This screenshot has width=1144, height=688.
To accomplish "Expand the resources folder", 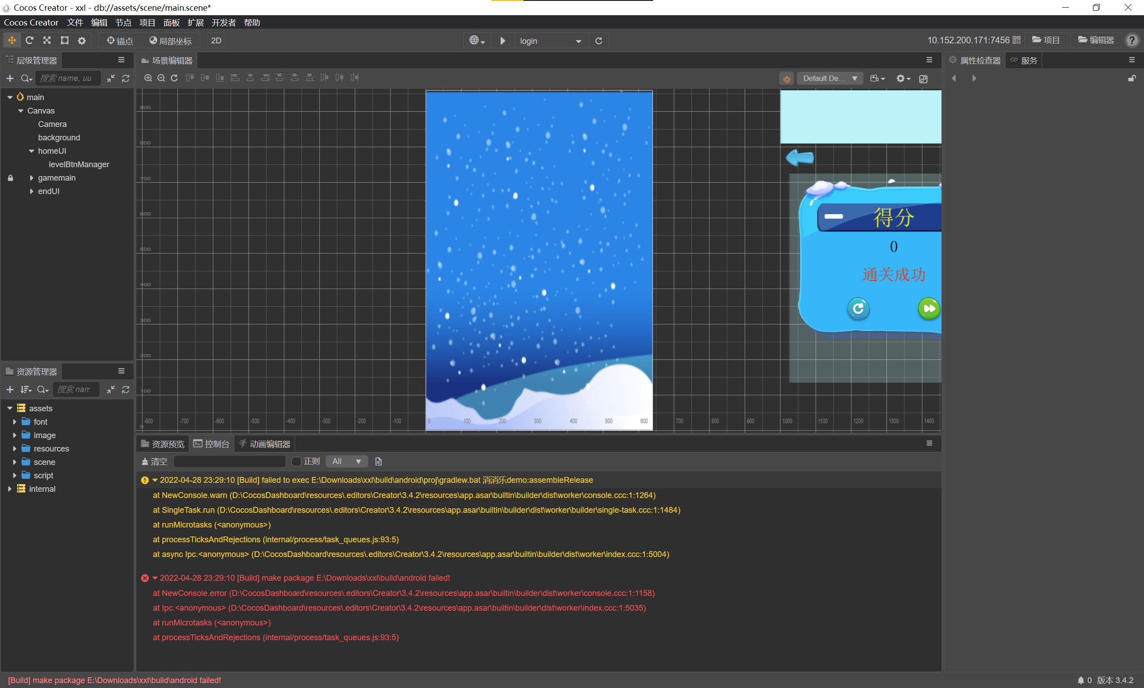I will (x=14, y=448).
